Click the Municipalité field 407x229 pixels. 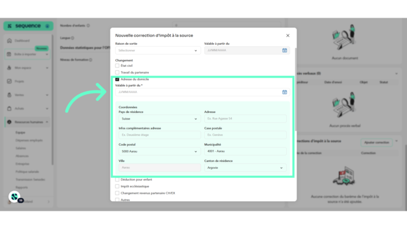point(245,151)
